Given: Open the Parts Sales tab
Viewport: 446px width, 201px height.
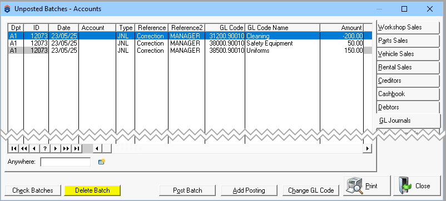Looking at the screenshot, I should [x=408, y=41].
